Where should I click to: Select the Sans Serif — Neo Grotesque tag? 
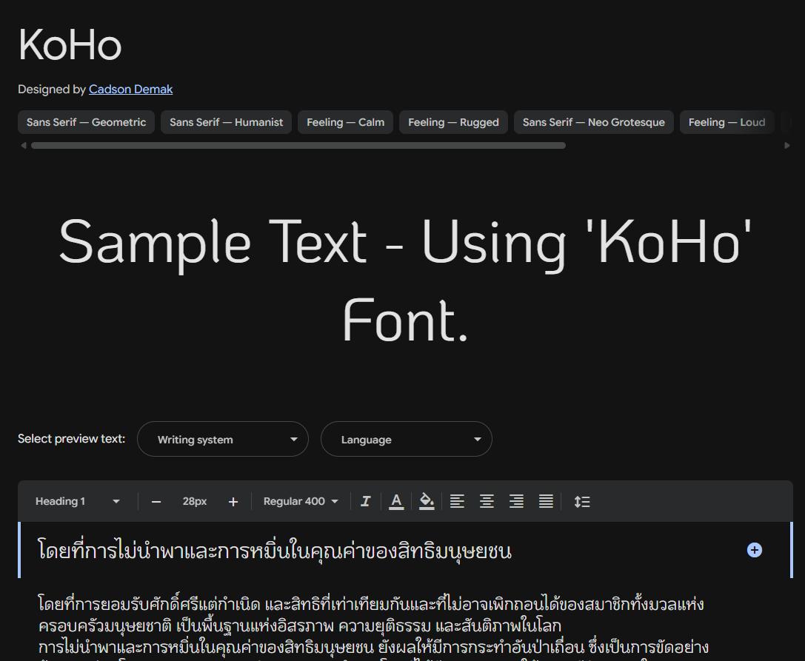593,122
